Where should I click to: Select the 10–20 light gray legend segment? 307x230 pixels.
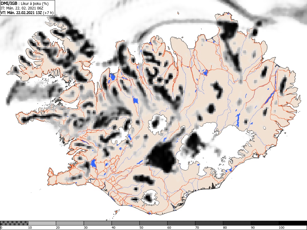42,223
